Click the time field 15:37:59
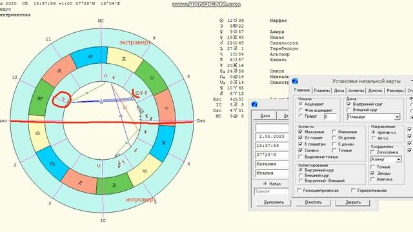Screen dimensions: 413x232 click(273, 146)
